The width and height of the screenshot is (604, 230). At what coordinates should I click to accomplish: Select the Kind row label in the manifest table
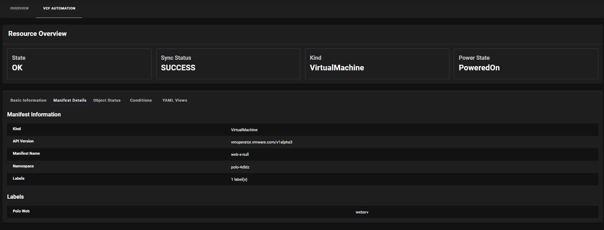coord(17,129)
